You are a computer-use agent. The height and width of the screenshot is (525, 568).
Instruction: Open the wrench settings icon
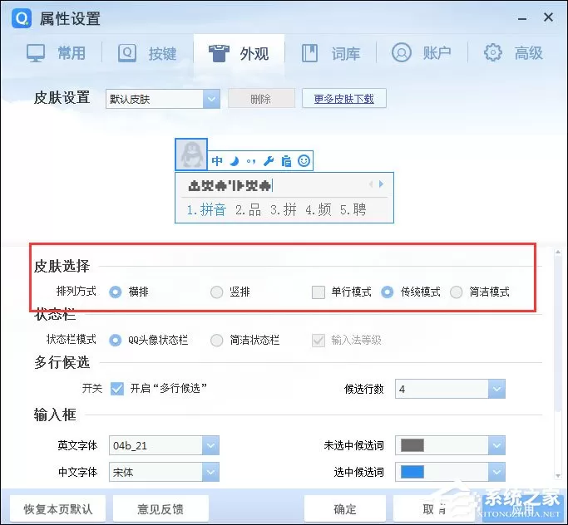coord(269,160)
